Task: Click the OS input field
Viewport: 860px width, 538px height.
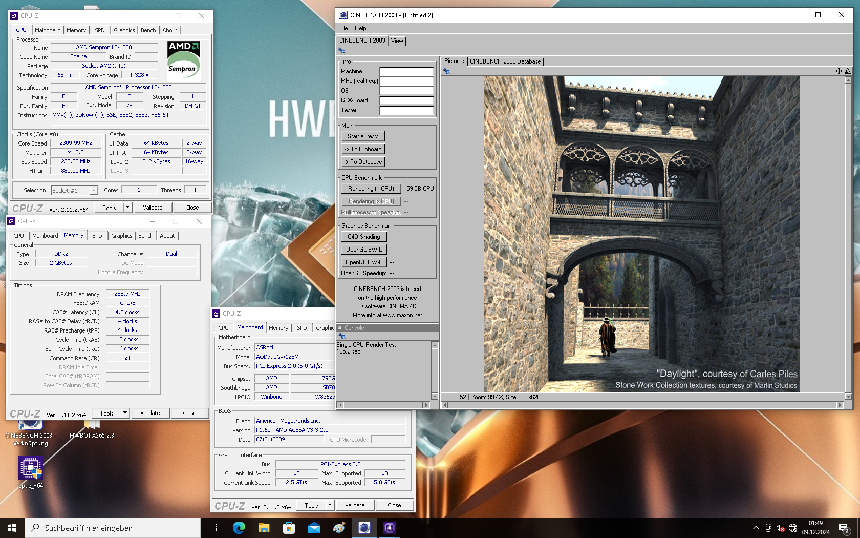Action: pos(406,91)
